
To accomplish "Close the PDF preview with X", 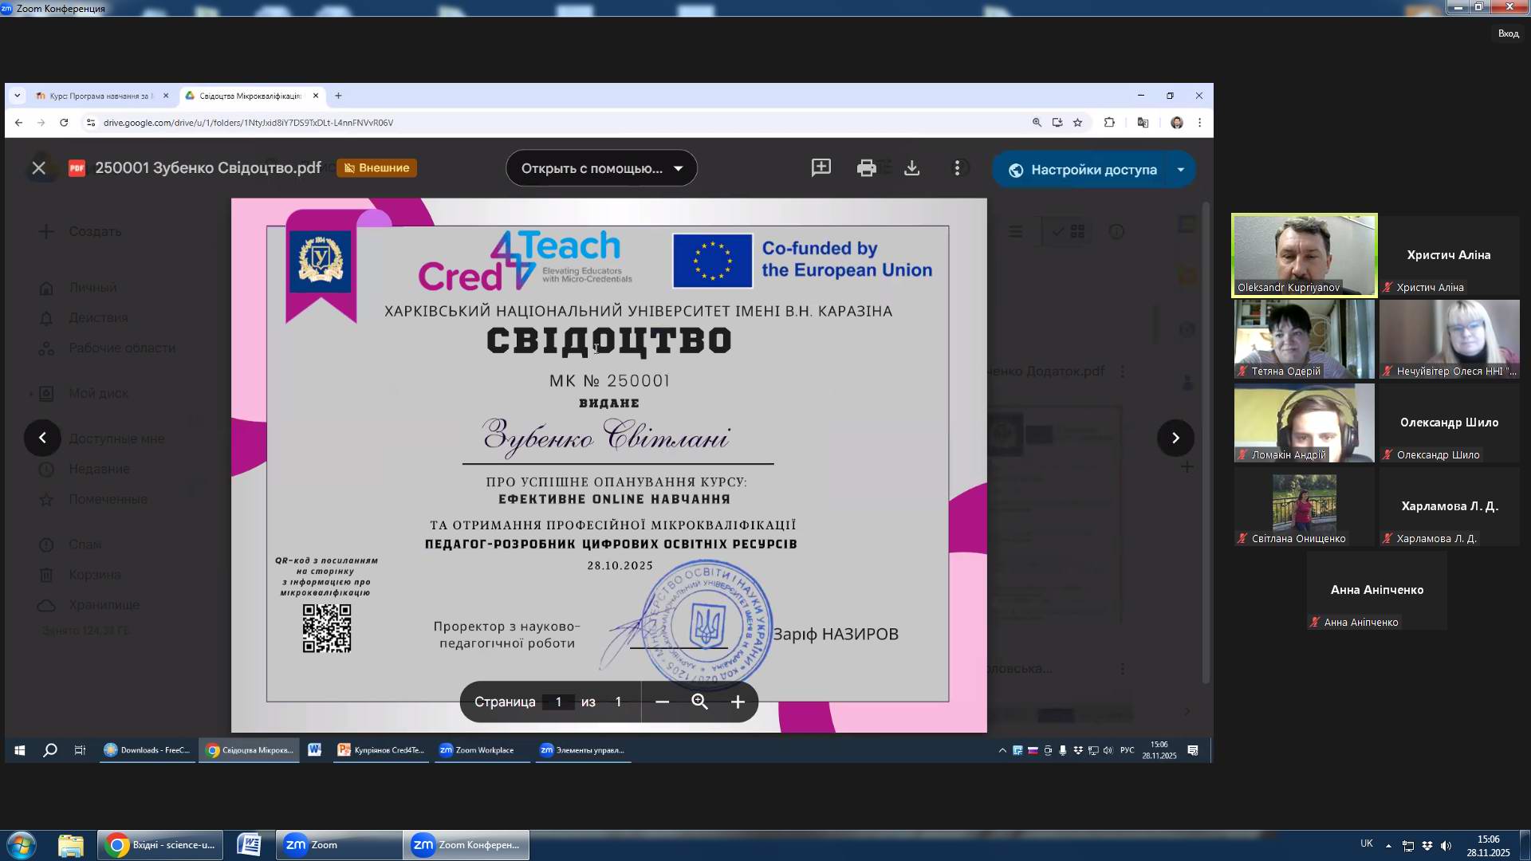I will pos(38,168).
